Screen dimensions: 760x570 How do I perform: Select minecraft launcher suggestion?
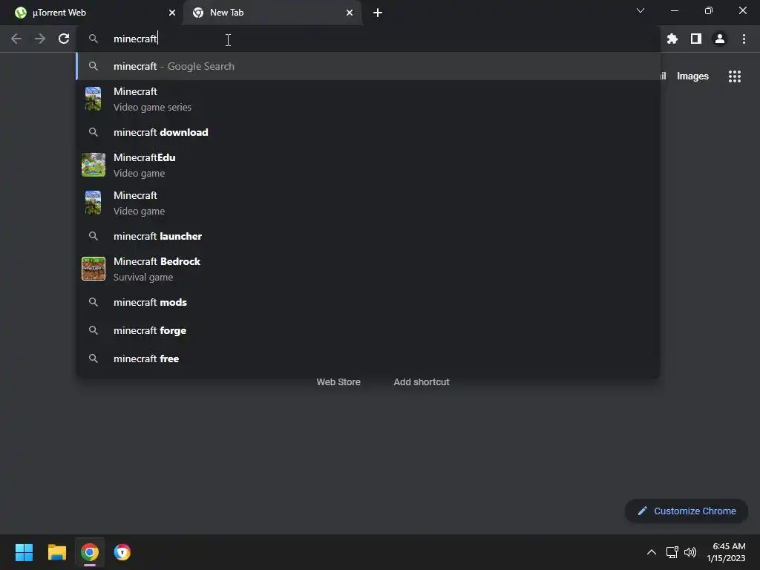click(368, 236)
